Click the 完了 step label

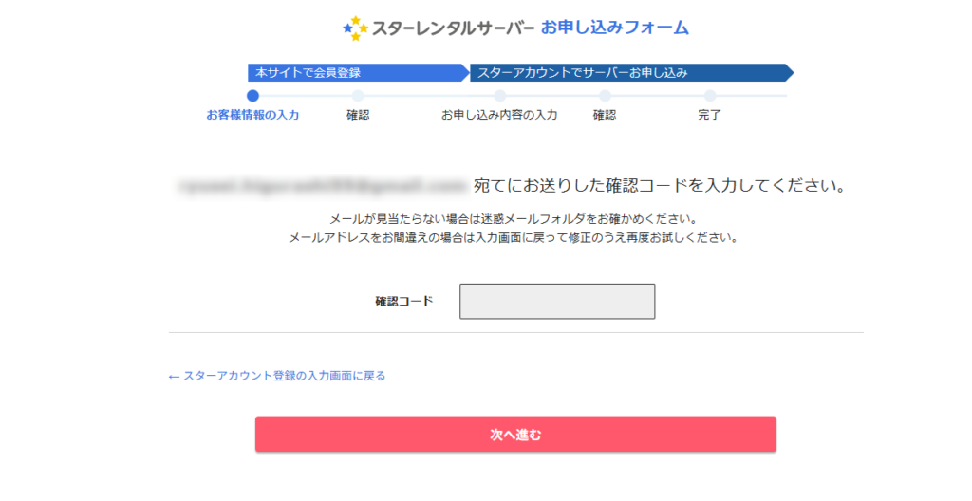click(709, 115)
